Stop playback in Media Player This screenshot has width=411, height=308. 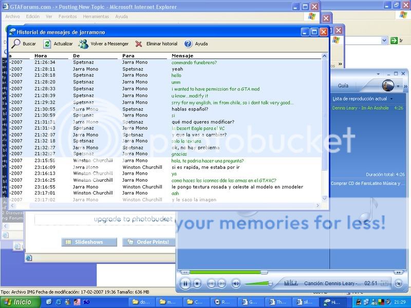[x=198, y=283]
